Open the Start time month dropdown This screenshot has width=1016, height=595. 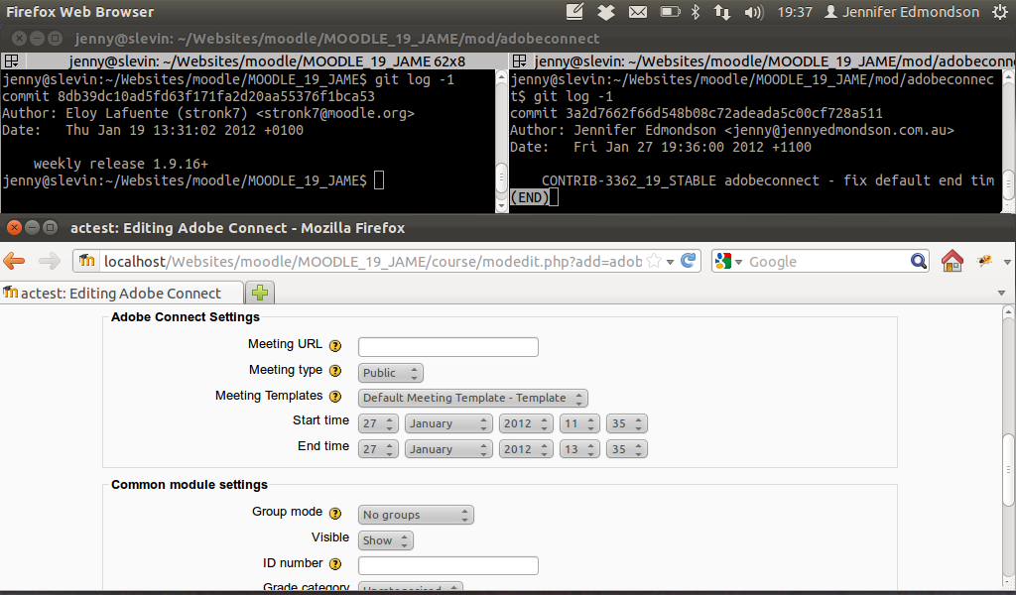tap(448, 424)
